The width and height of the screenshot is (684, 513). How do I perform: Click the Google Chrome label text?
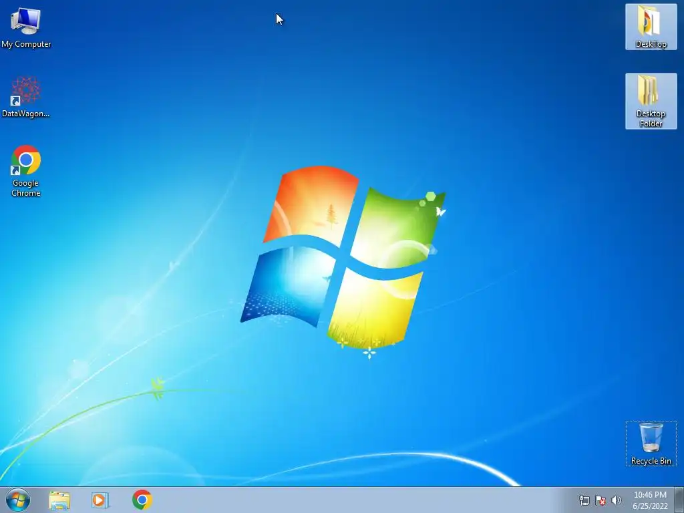click(26, 188)
